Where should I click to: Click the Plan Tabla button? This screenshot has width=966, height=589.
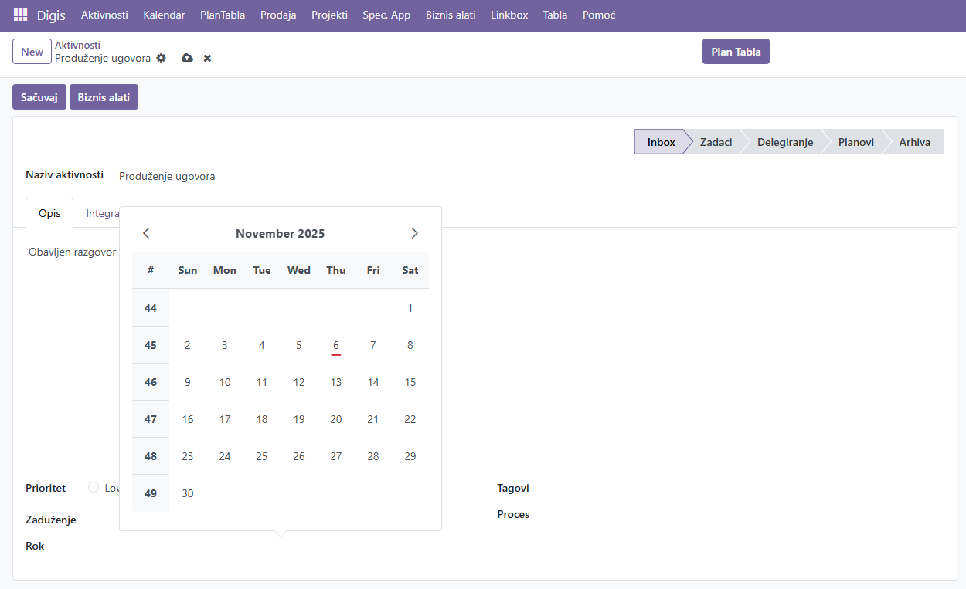(x=736, y=52)
